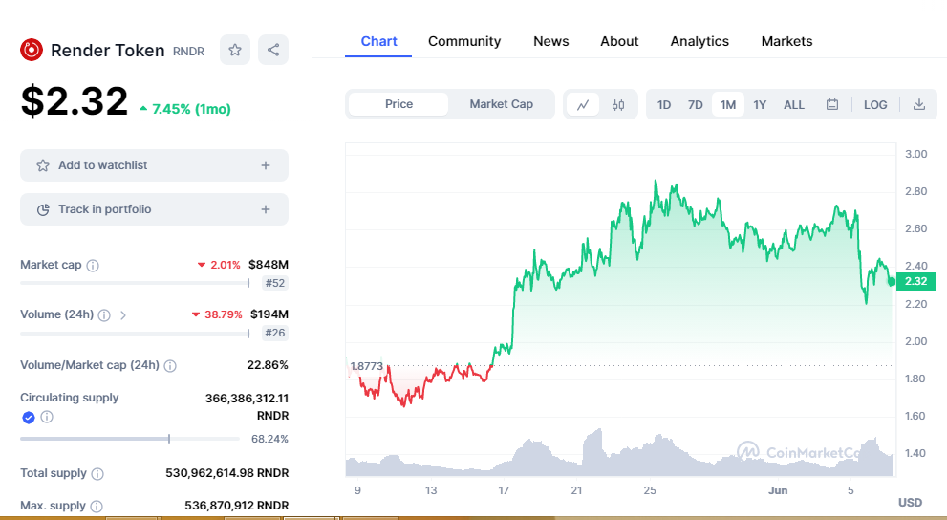
Task: Click Volume rank #26 badge
Action: click(275, 334)
